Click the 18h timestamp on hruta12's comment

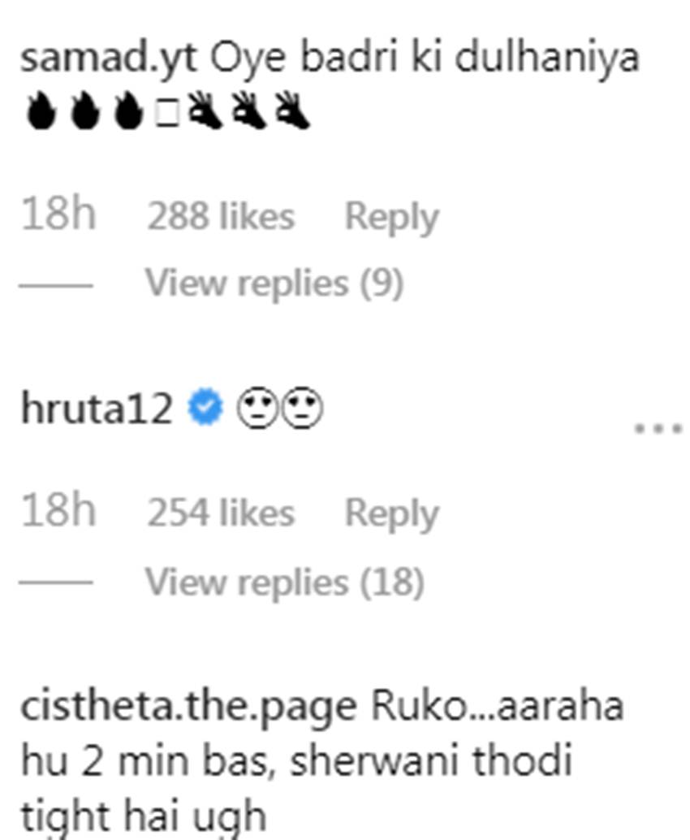(58, 510)
